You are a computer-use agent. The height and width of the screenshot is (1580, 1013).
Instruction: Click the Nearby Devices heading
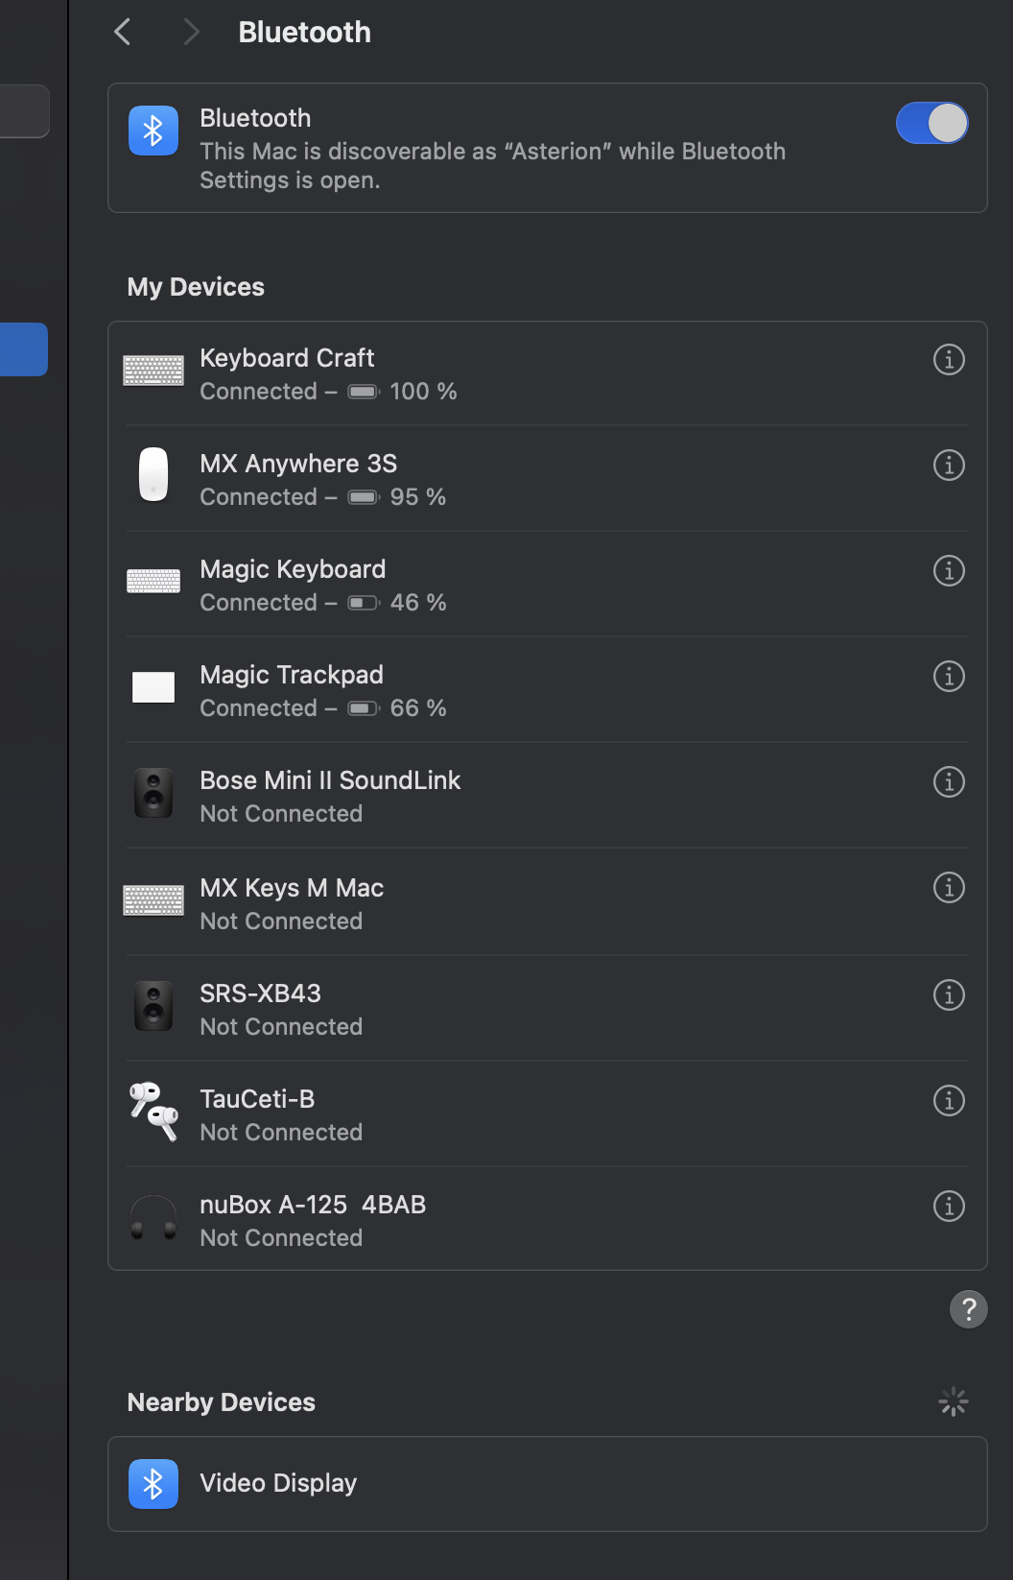point(222,1402)
